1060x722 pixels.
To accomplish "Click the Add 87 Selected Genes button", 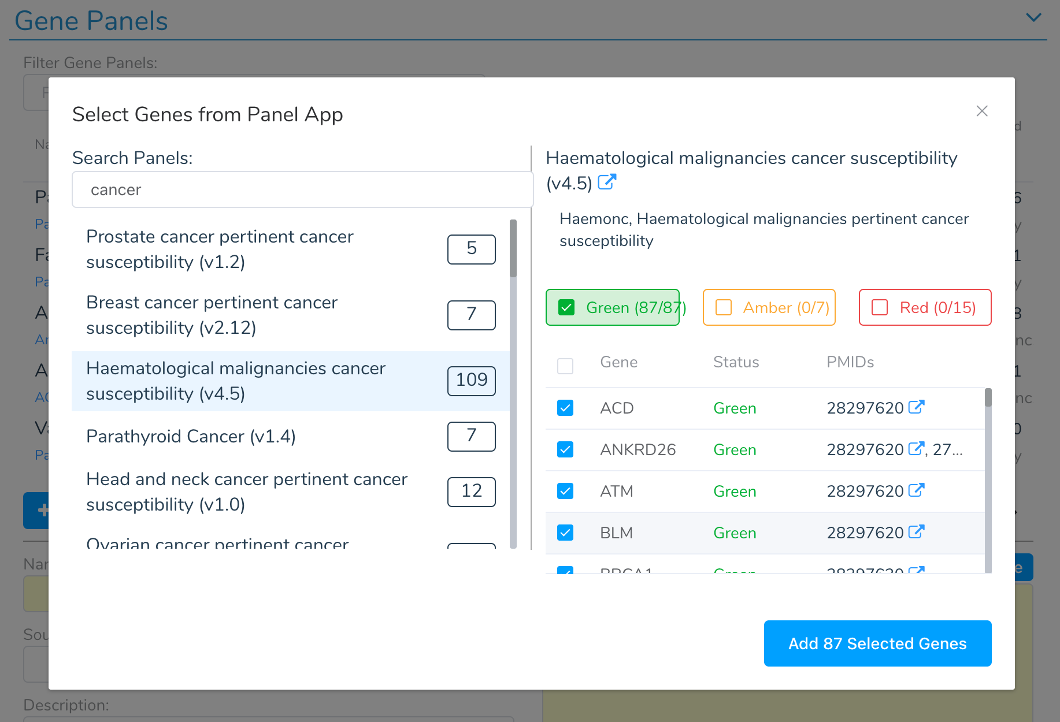I will (877, 643).
